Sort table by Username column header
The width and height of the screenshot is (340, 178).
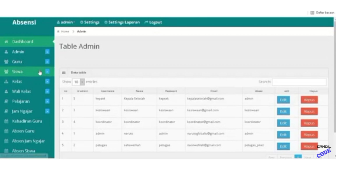pos(108,91)
